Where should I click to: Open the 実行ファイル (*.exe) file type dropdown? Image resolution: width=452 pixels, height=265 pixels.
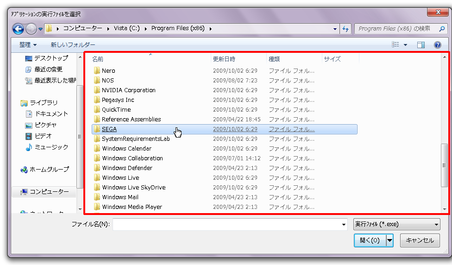(x=396, y=224)
